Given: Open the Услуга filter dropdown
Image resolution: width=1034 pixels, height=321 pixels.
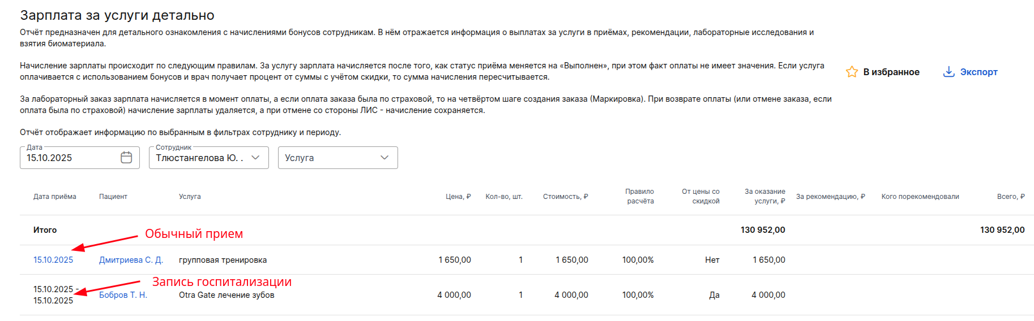Looking at the screenshot, I should pos(384,158).
